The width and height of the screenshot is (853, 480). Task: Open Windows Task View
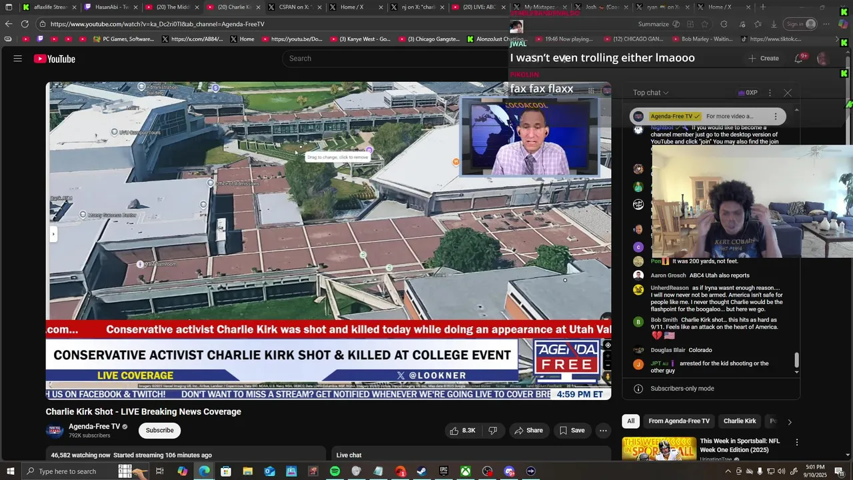click(x=160, y=471)
